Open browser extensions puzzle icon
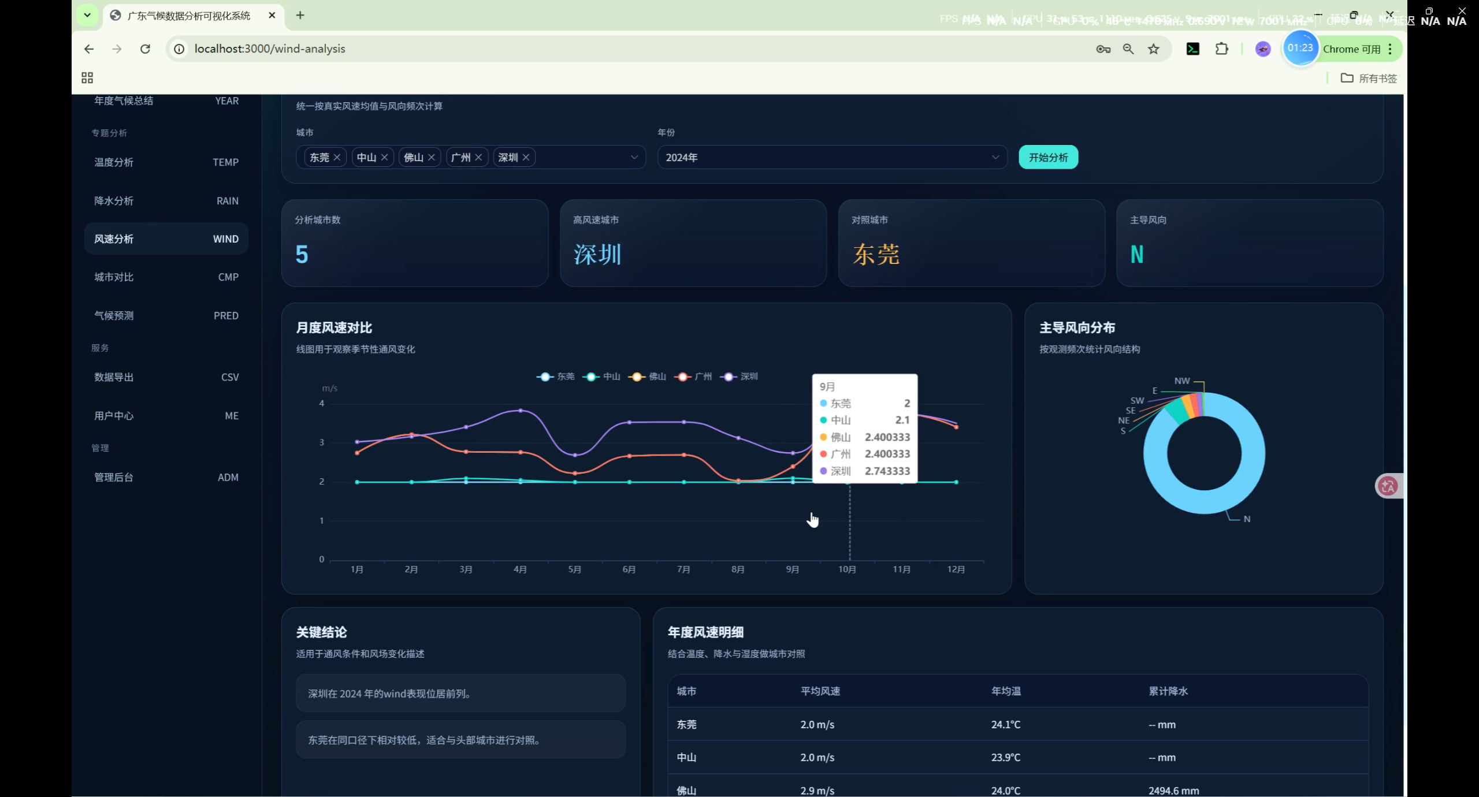The width and height of the screenshot is (1479, 797). click(x=1221, y=49)
